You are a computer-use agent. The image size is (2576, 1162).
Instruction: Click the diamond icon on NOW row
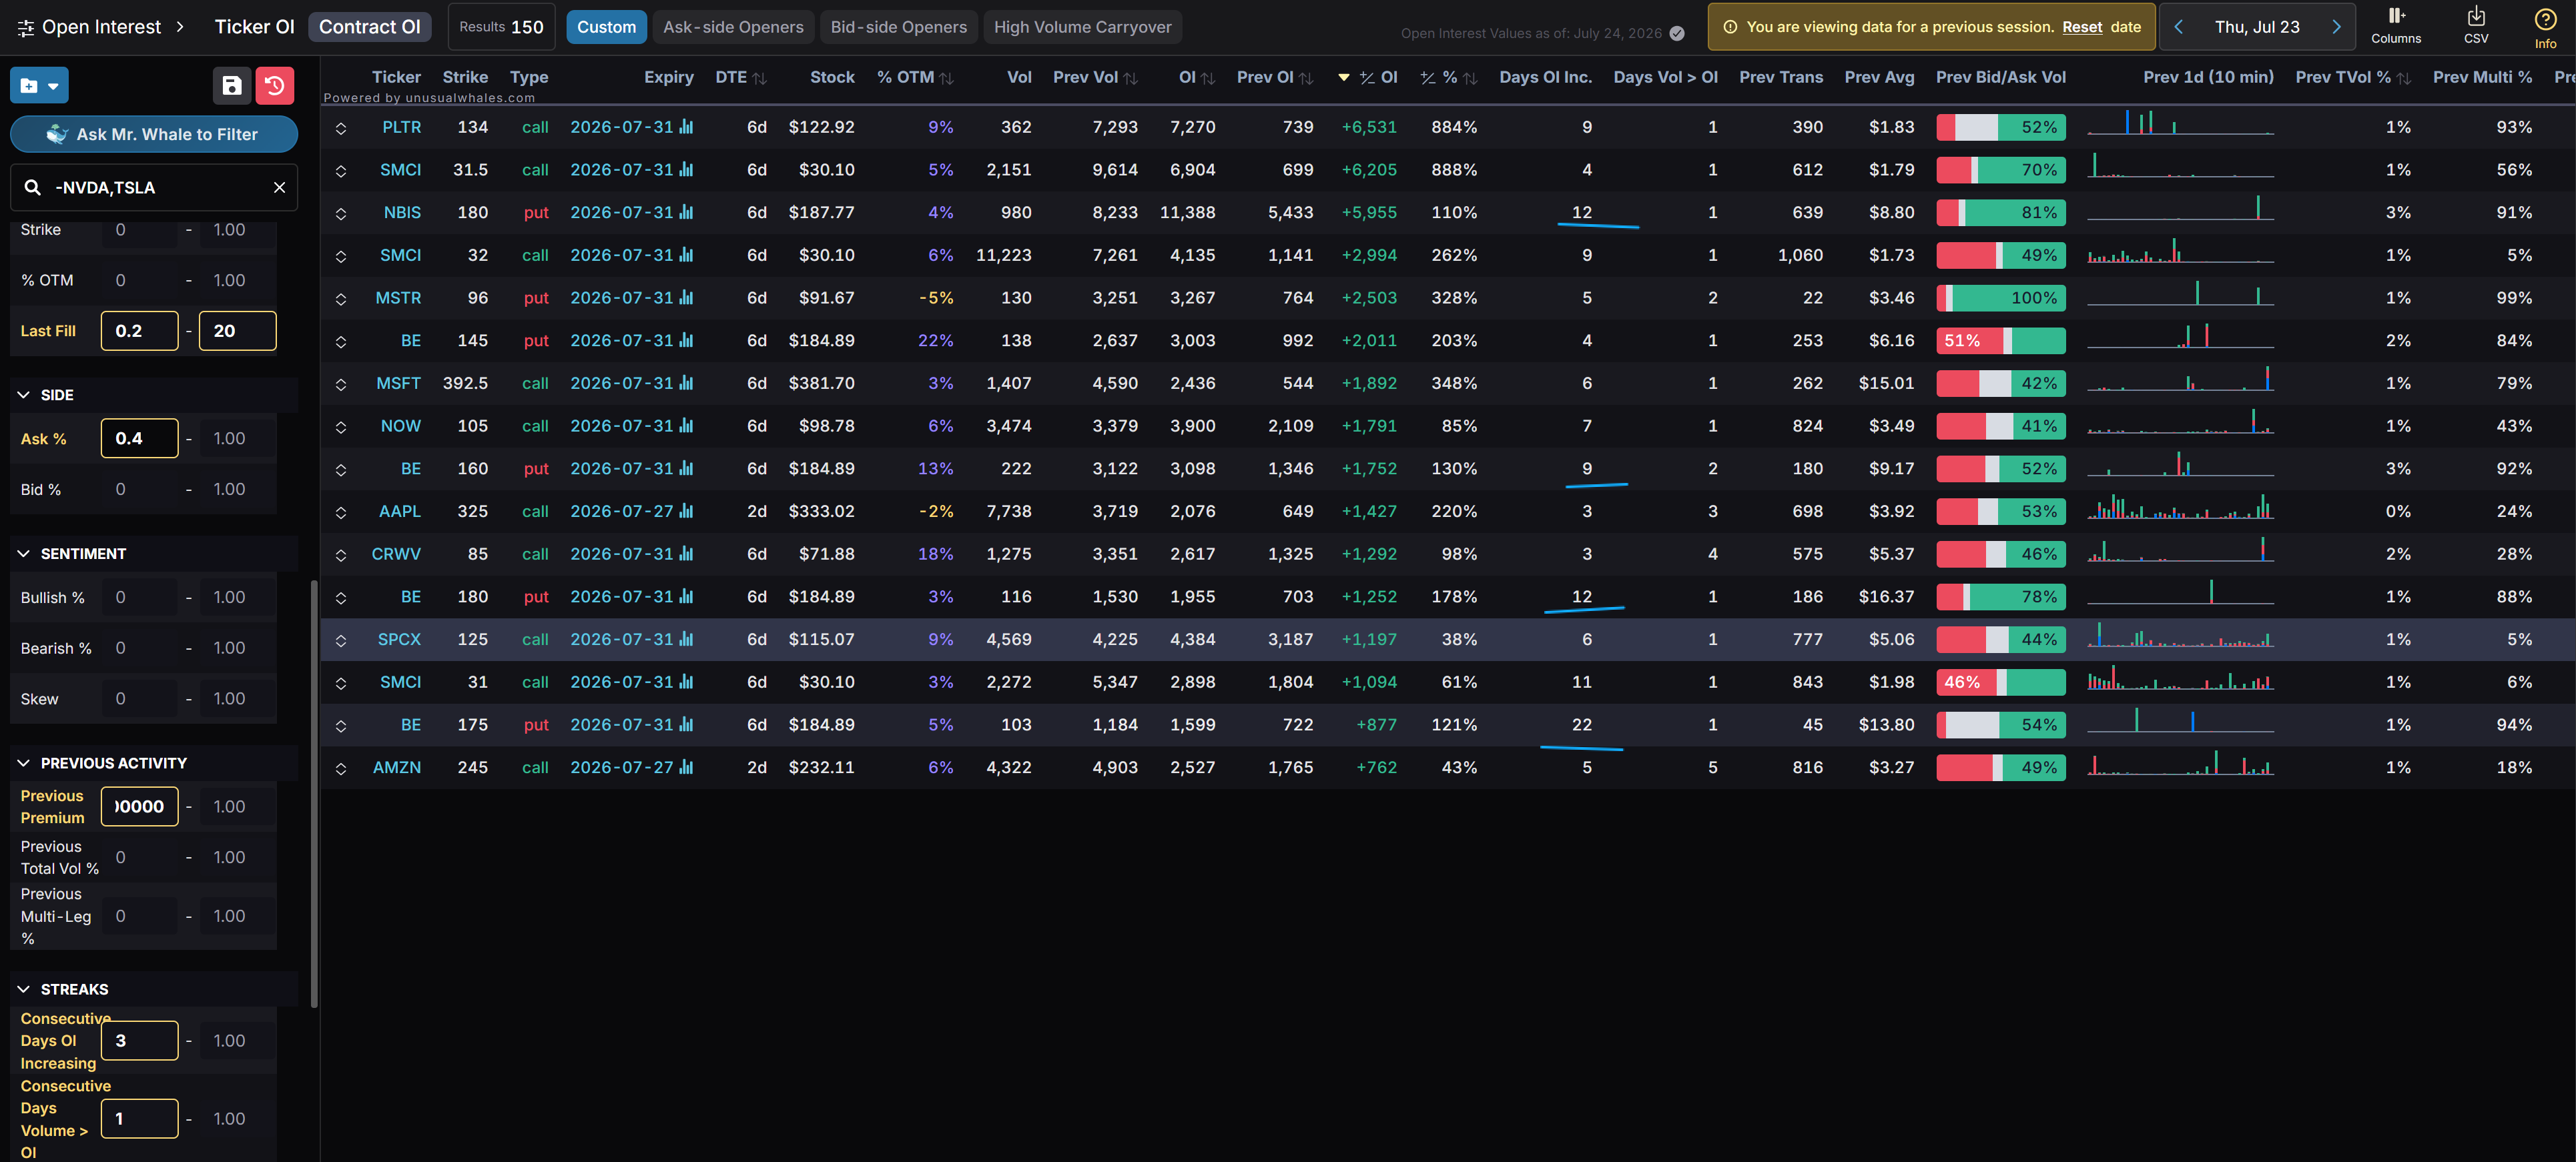(x=341, y=427)
